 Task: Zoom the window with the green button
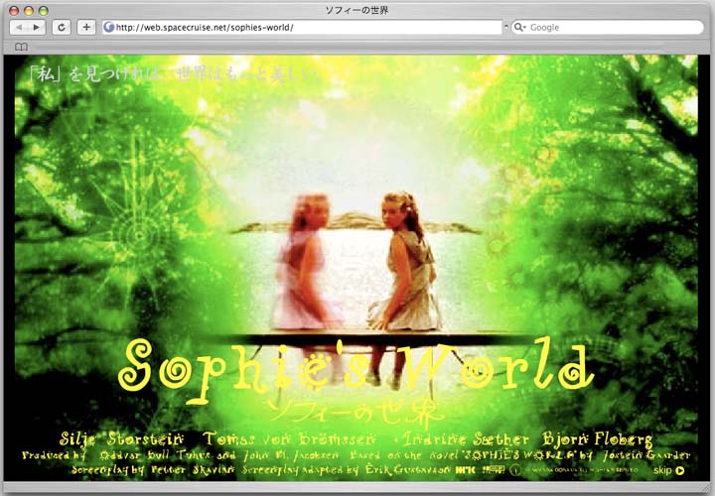44,10
